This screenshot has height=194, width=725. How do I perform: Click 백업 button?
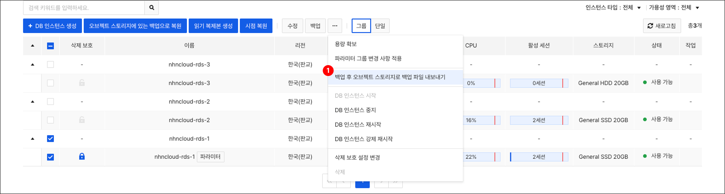[315, 26]
